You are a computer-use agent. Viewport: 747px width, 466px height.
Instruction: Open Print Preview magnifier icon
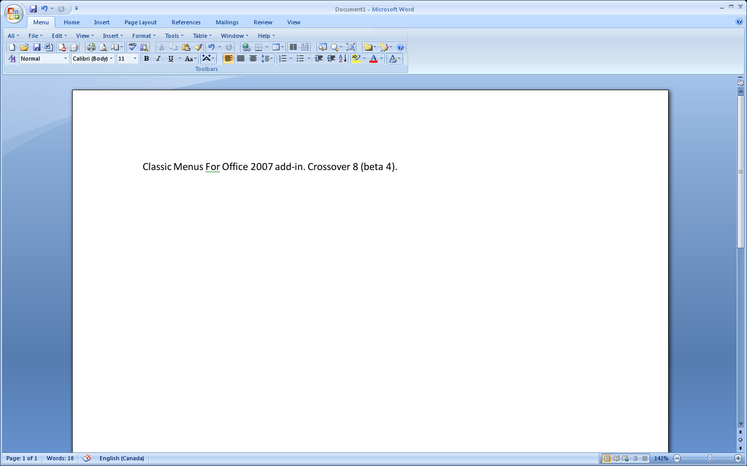103,47
